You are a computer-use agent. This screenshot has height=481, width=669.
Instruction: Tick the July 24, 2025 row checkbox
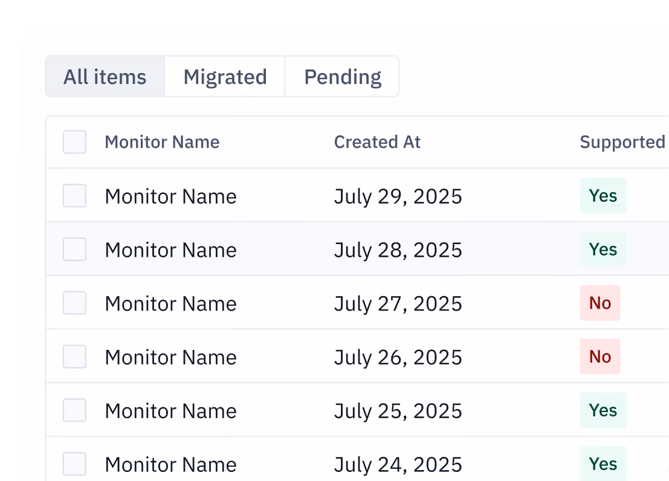coord(75,464)
